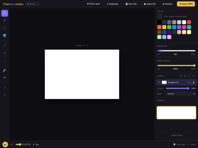Pick the lavender pastel color swatch
Viewport: 198px width, 148px height.
coord(164,37)
